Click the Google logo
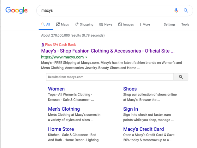This screenshot has width=197, height=148. click(x=16, y=10)
